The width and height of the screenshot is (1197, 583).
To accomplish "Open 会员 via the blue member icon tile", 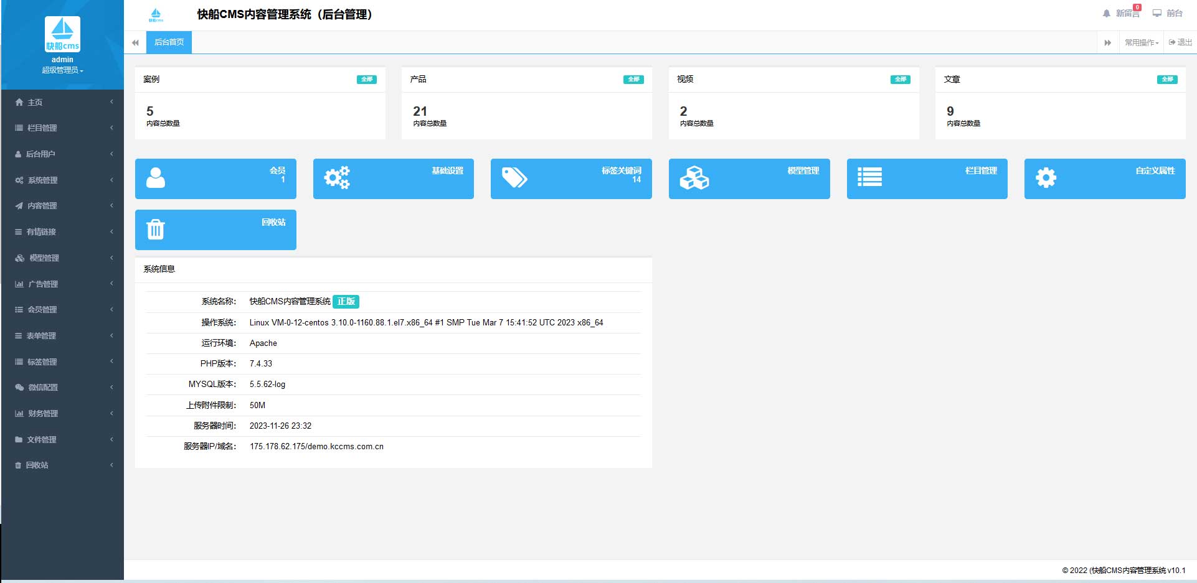I will 155,179.
